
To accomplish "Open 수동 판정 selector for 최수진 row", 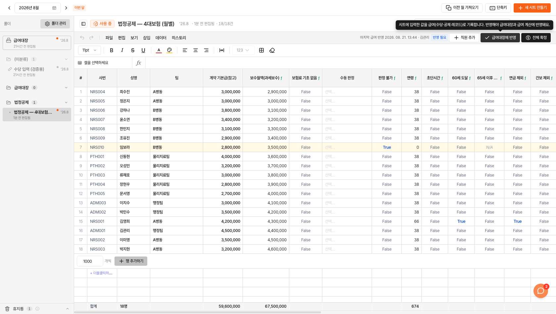I will coord(347,92).
